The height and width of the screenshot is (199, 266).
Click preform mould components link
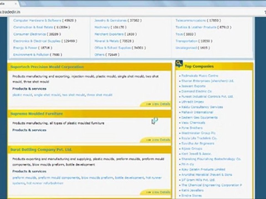[x=59, y=178]
